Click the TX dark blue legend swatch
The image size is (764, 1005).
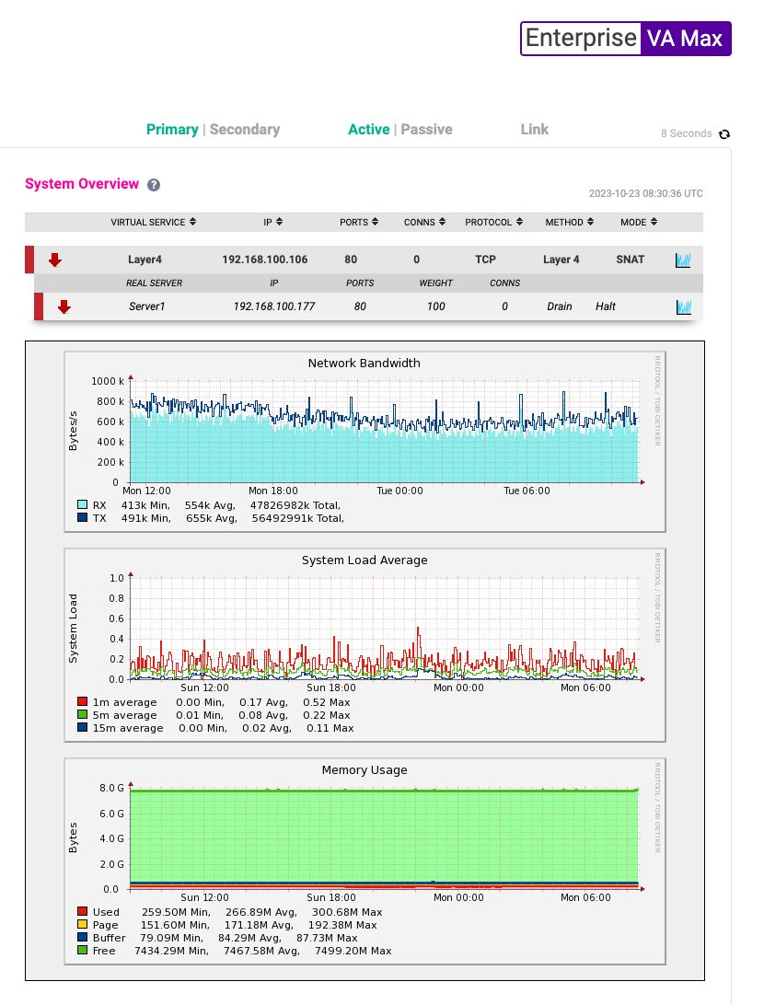coord(82,518)
